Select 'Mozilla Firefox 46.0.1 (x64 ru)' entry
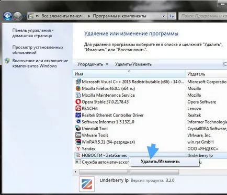The image size is (227, 195). coord(108,88)
